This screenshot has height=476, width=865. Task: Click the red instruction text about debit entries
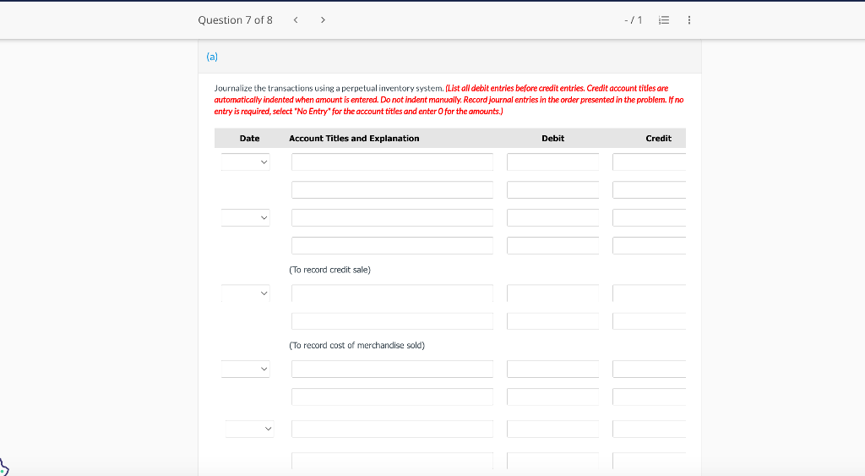point(449,100)
